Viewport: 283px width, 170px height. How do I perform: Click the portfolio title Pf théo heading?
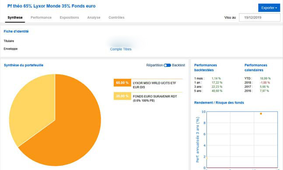pos(52,6)
